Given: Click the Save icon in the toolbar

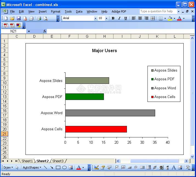Looking at the screenshot, I should [x=19, y=18].
